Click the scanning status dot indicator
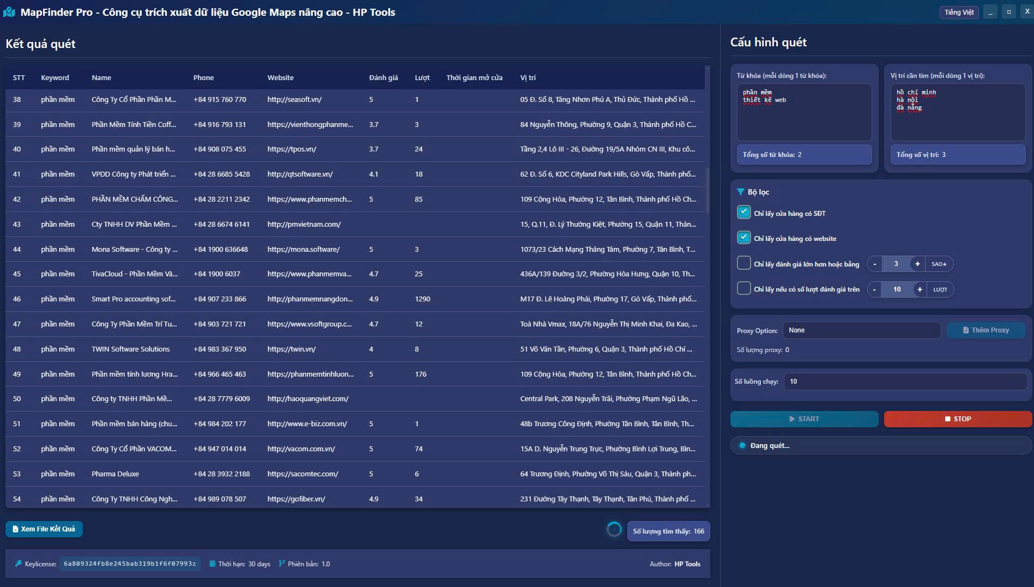 (x=742, y=445)
